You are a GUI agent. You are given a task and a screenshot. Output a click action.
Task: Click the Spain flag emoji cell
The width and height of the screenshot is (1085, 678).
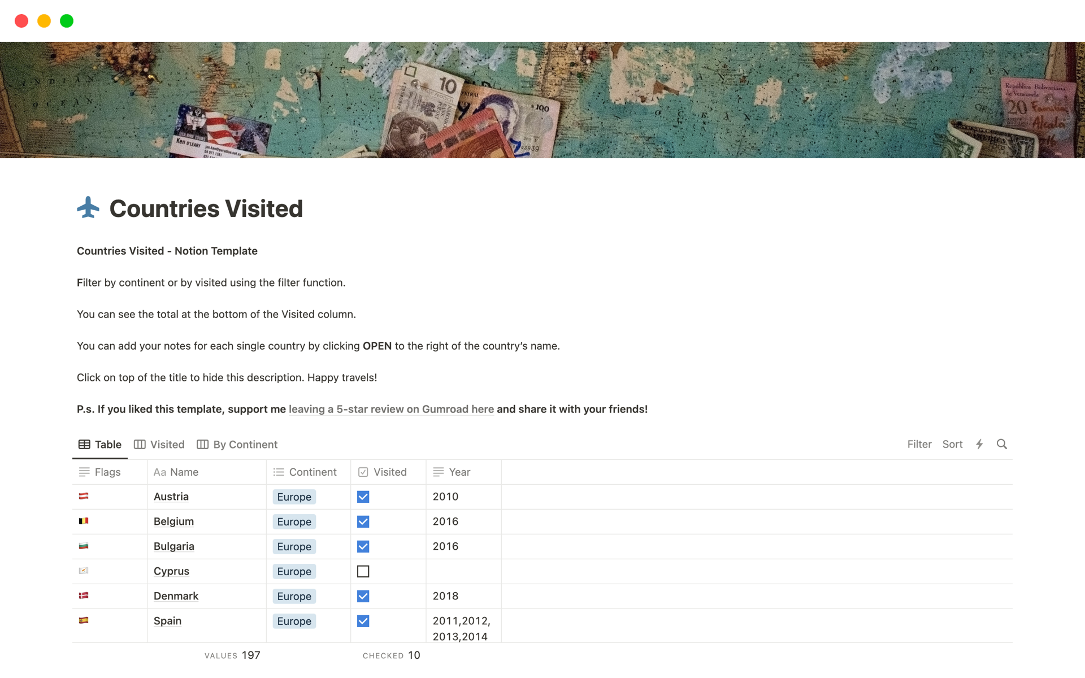(x=84, y=620)
